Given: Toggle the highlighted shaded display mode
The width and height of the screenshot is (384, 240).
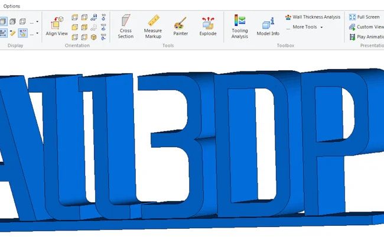Looking at the screenshot, I should 3,21.
